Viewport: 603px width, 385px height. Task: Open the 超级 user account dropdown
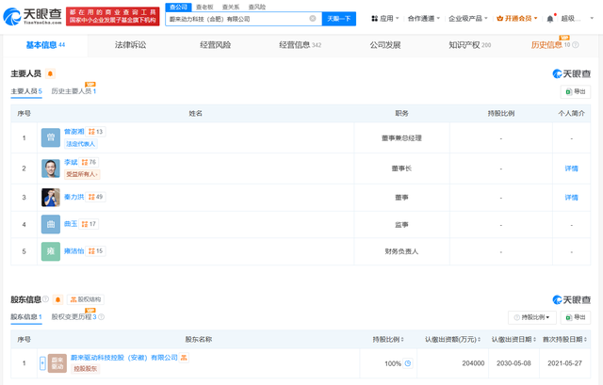[577, 19]
